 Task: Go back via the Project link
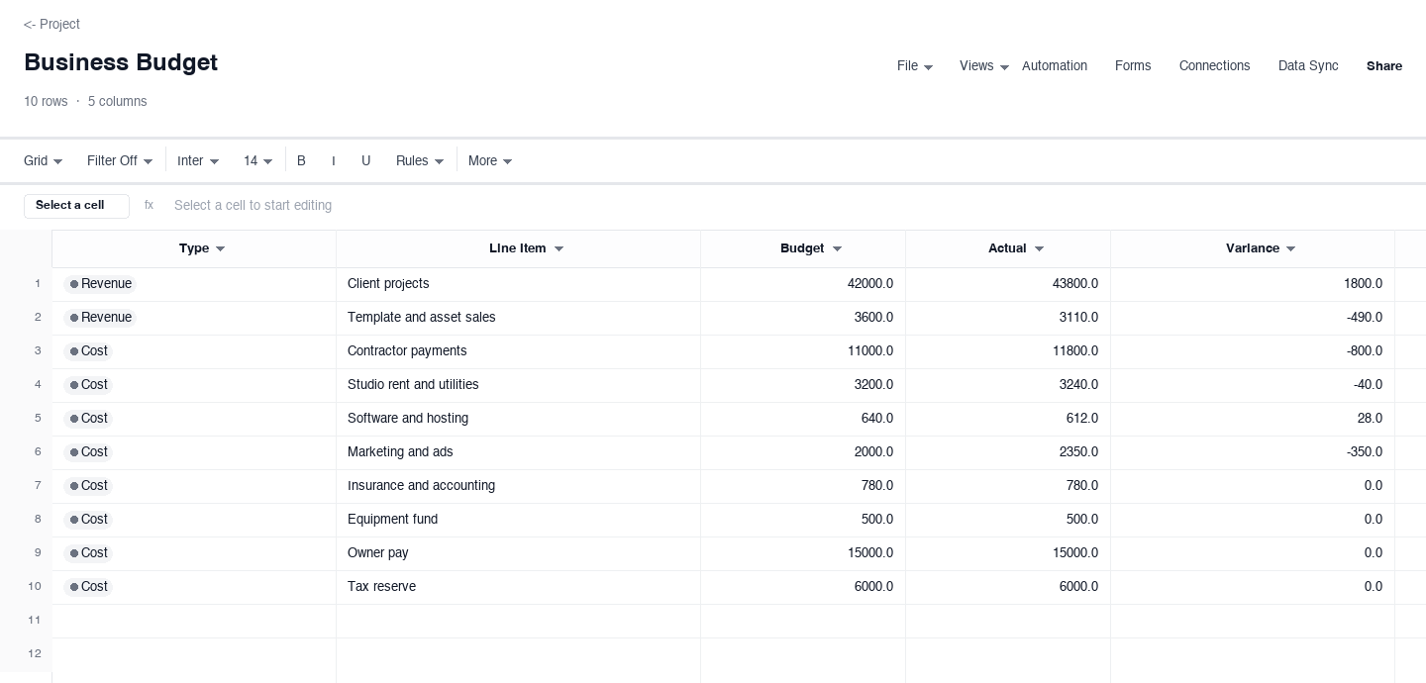(51, 24)
